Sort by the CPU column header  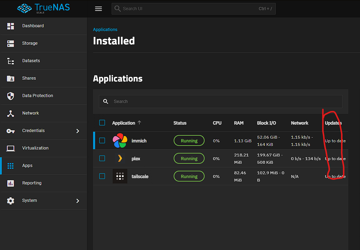217,123
